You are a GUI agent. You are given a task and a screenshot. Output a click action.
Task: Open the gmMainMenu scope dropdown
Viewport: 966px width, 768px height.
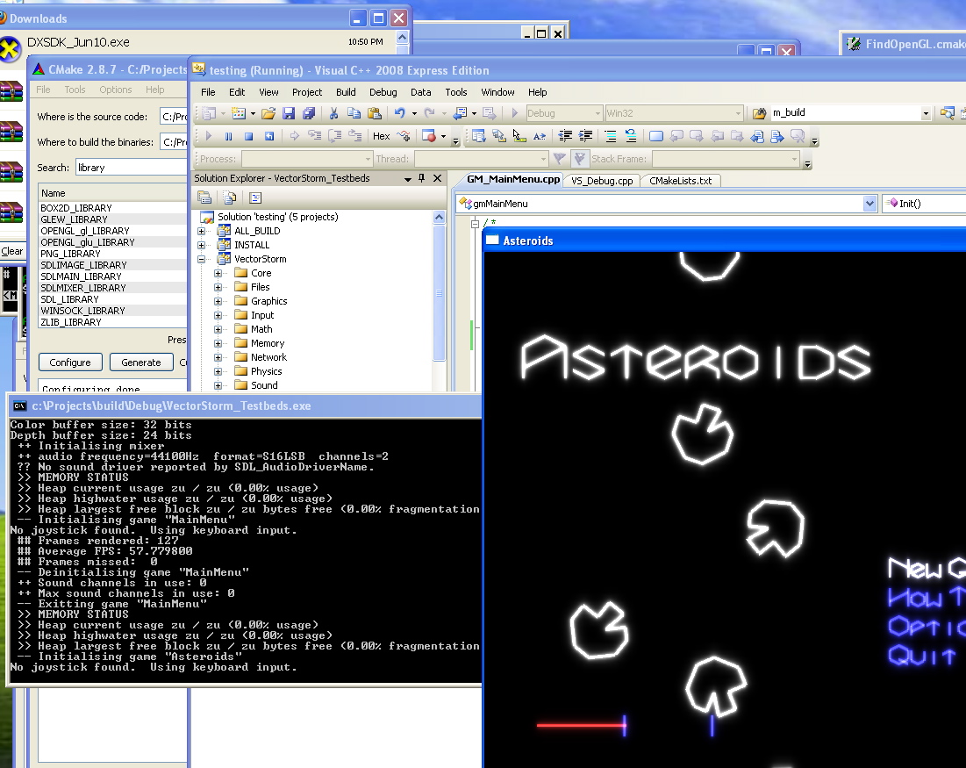[869, 204]
